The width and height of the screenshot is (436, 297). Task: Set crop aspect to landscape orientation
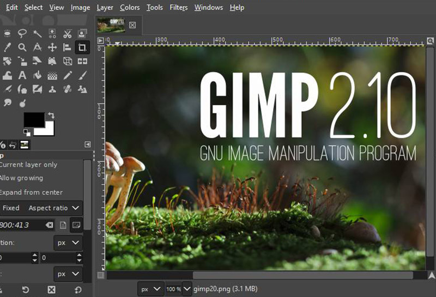coord(76,225)
